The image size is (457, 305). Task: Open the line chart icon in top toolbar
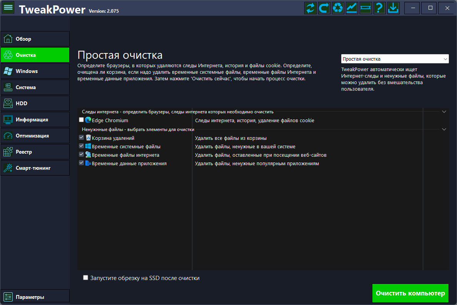352,8
